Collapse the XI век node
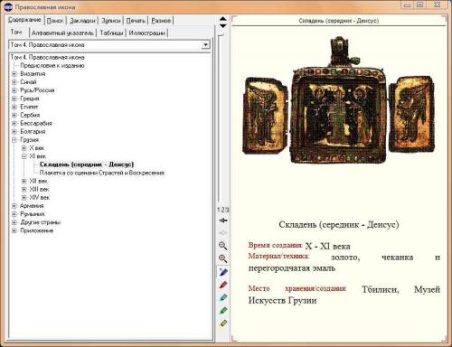Screen dimensions: 452x347 pyautogui.click(x=24, y=156)
